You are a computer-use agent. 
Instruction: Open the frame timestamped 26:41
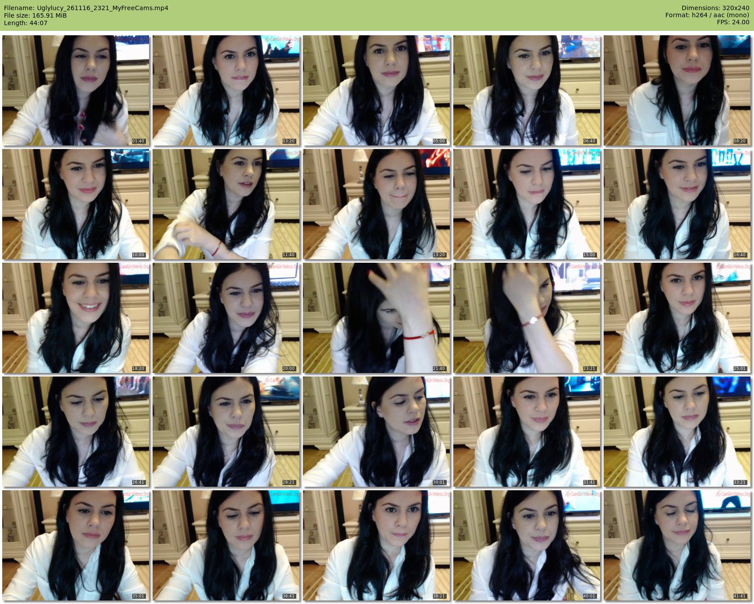pyautogui.click(x=75, y=432)
